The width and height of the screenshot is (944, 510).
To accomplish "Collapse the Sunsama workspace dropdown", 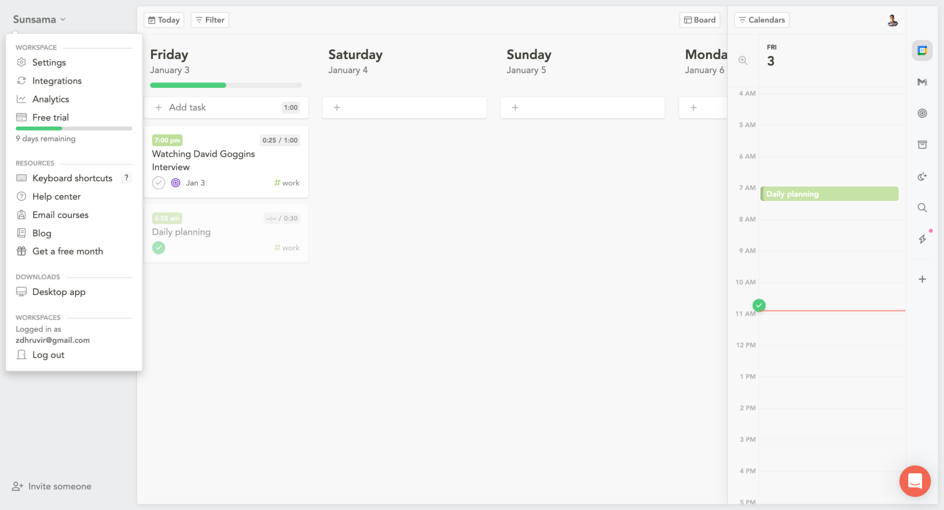I will [x=39, y=20].
